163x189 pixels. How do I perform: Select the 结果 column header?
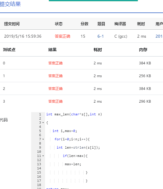[x=52, y=50]
